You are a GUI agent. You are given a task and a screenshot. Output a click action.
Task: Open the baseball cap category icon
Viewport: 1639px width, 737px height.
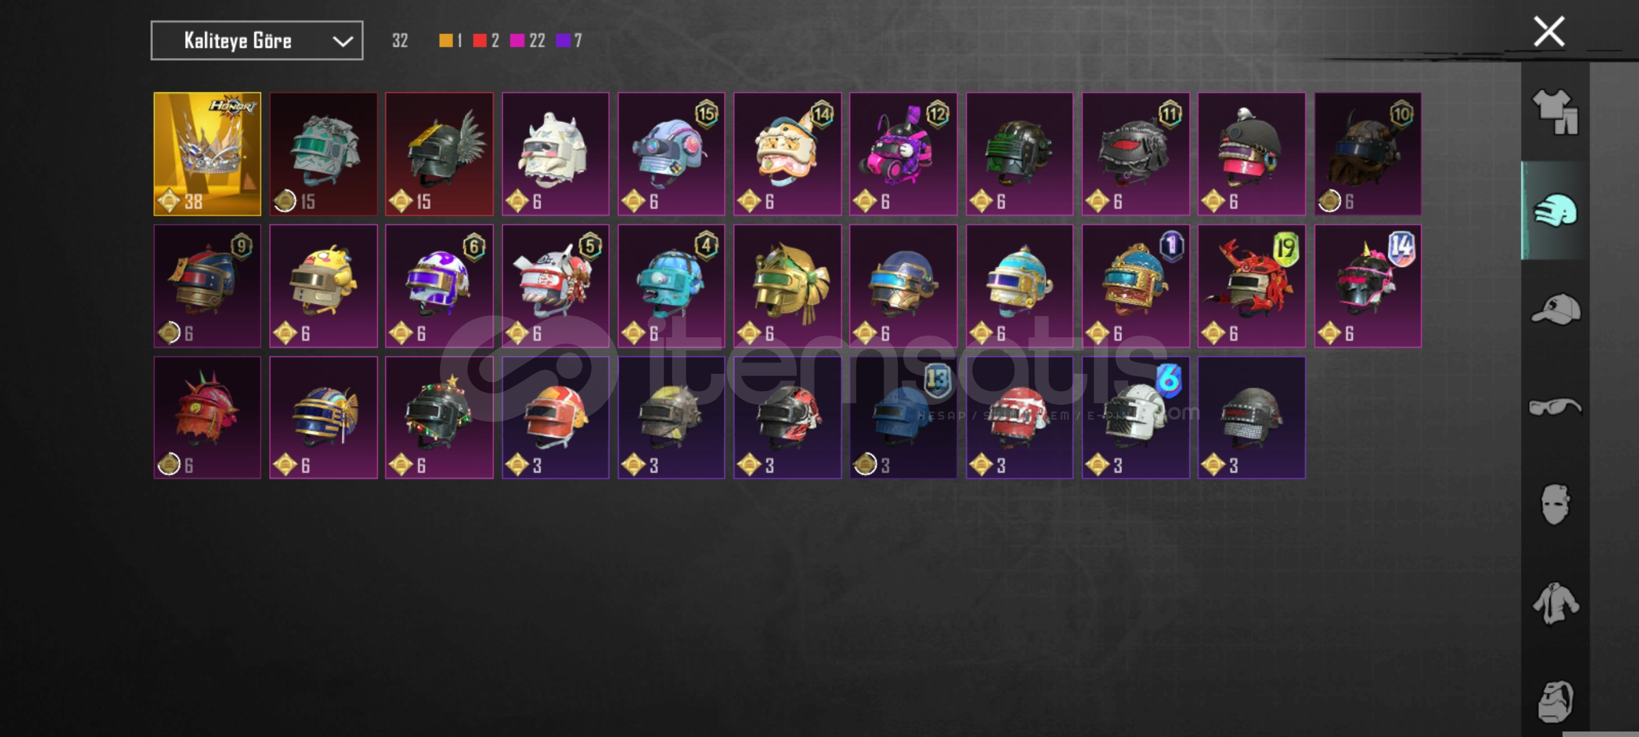1555,308
